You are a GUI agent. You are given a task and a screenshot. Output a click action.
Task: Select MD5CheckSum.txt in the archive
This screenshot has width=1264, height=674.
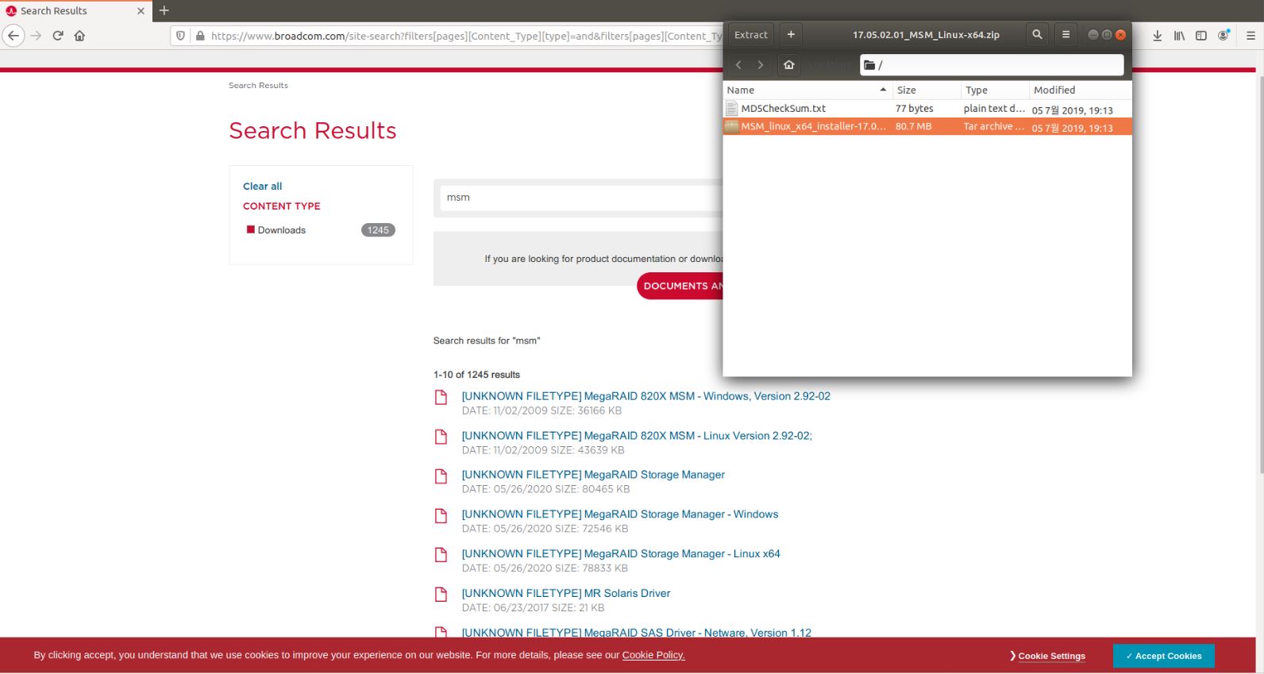pyautogui.click(x=927, y=109)
